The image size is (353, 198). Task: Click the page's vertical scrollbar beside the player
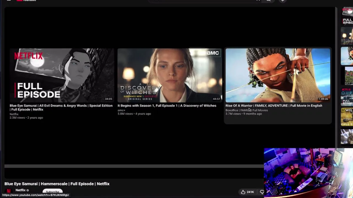tap(336, 77)
